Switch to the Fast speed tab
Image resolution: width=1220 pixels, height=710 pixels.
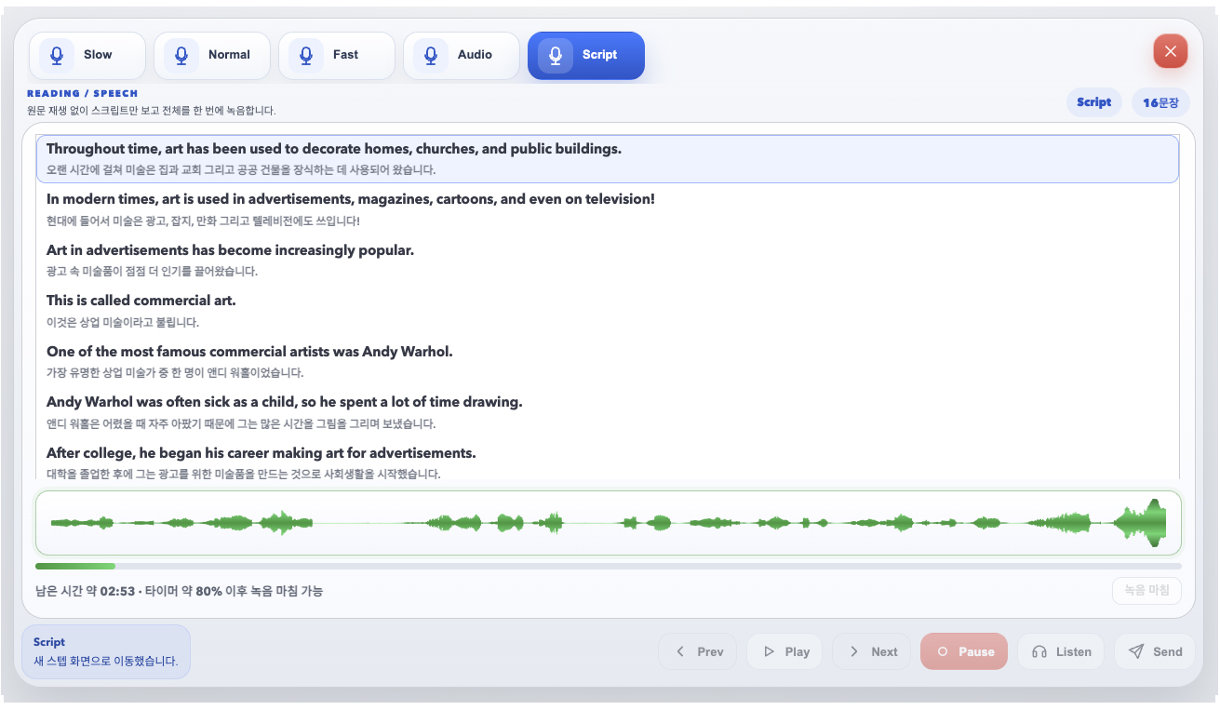click(x=337, y=56)
